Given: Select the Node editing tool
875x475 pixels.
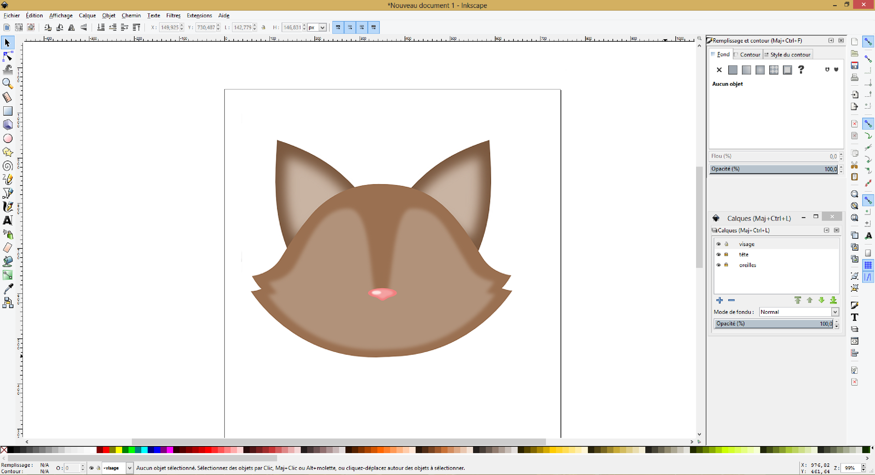Looking at the screenshot, I should [8, 57].
